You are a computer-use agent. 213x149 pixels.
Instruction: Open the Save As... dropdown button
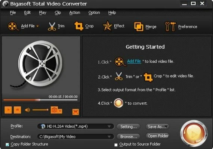[x=157, y=127]
